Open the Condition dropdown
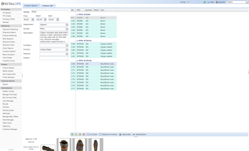This screenshot has height=151, width=249. tap(67, 45)
